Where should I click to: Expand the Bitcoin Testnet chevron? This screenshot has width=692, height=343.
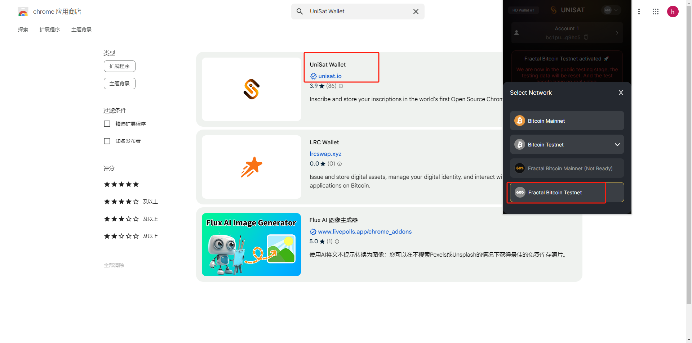[617, 145]
